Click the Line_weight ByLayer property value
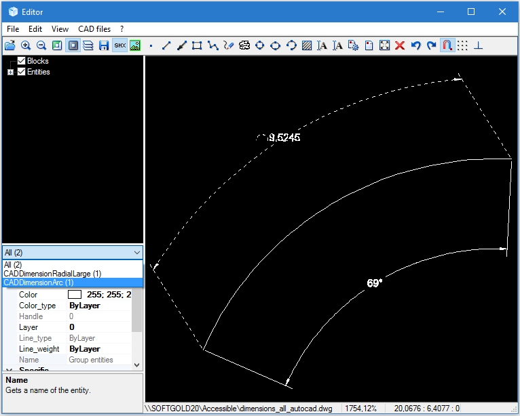 pyautogui.click(x=85, y=349)
